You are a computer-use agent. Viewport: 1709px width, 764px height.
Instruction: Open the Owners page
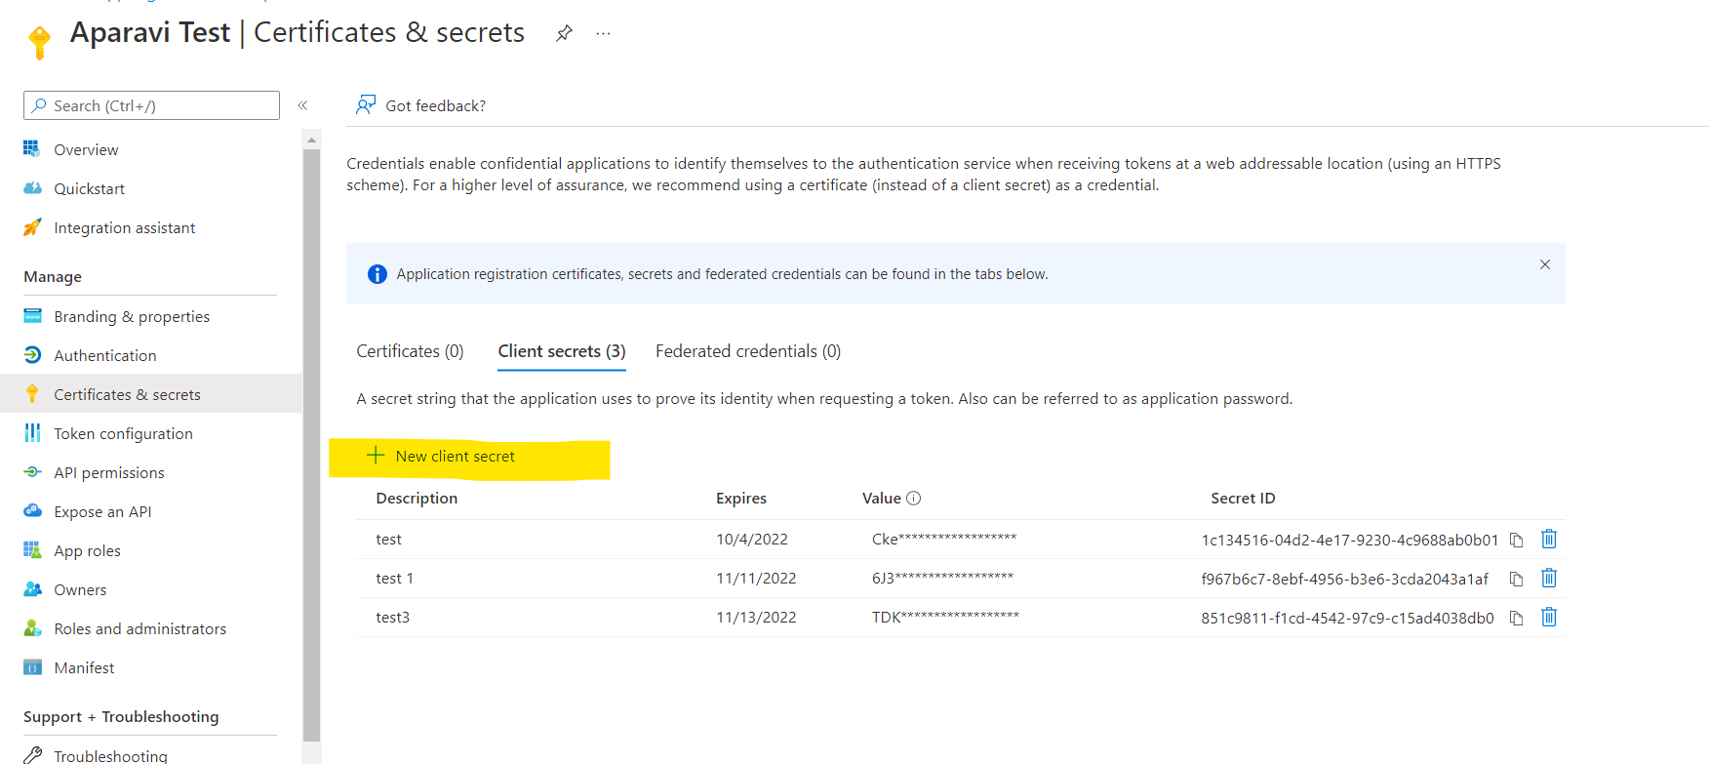point(80,589)
